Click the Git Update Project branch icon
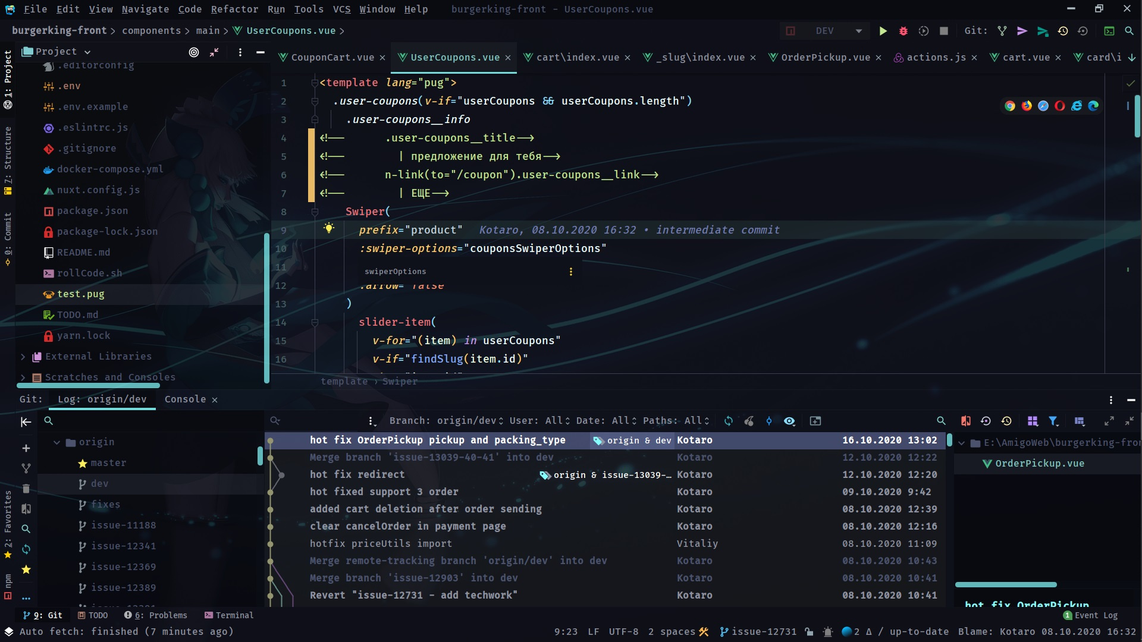 1002,31
